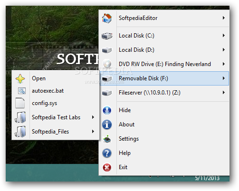This screenshot has width=239, height=191.
Task: Click the drive icon for Local Disk (D:)
Action: coord(107,50)
